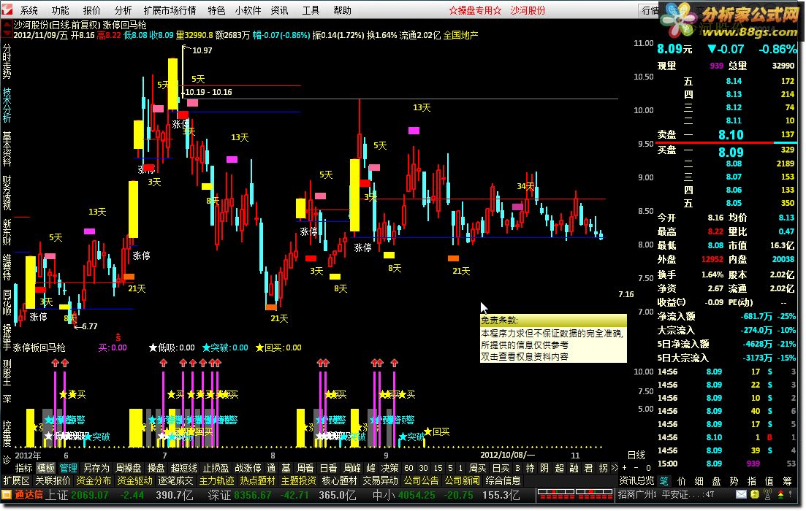Screen dimensions: 806x511
Task: Switch to 基本资料 side tab
Action: (7, 149)
